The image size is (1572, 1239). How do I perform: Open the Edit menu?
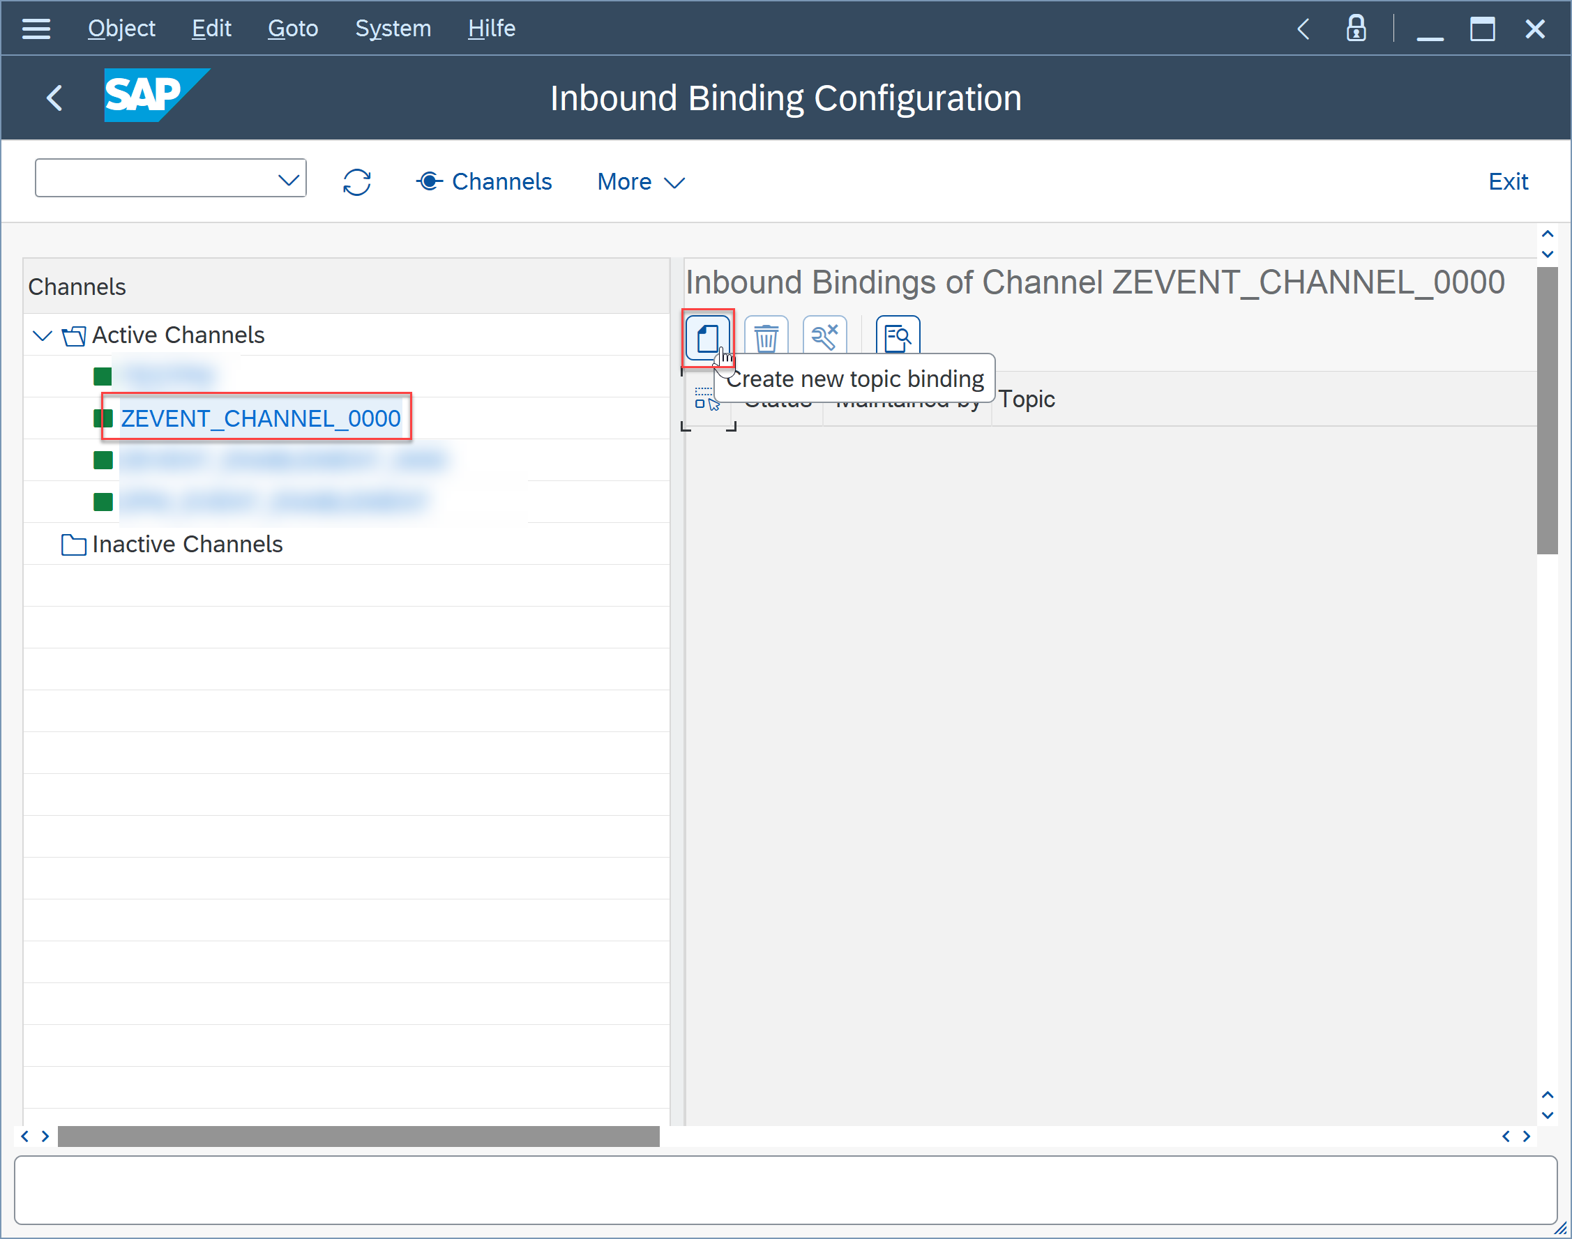[x=211, y=29]
